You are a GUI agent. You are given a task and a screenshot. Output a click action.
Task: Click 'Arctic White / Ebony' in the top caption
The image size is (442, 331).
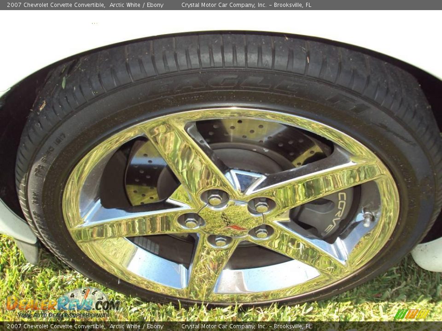(x=136, y=5)
